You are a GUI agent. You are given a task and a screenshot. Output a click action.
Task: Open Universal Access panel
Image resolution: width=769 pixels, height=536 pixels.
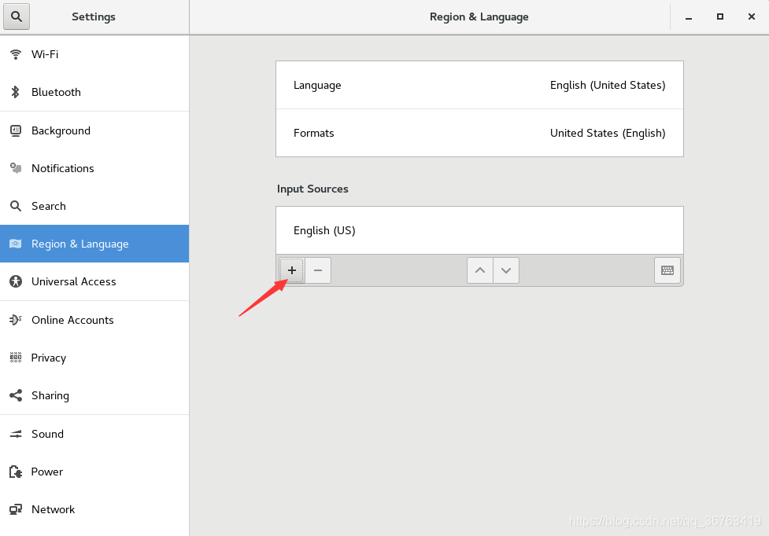click(94, 281)
